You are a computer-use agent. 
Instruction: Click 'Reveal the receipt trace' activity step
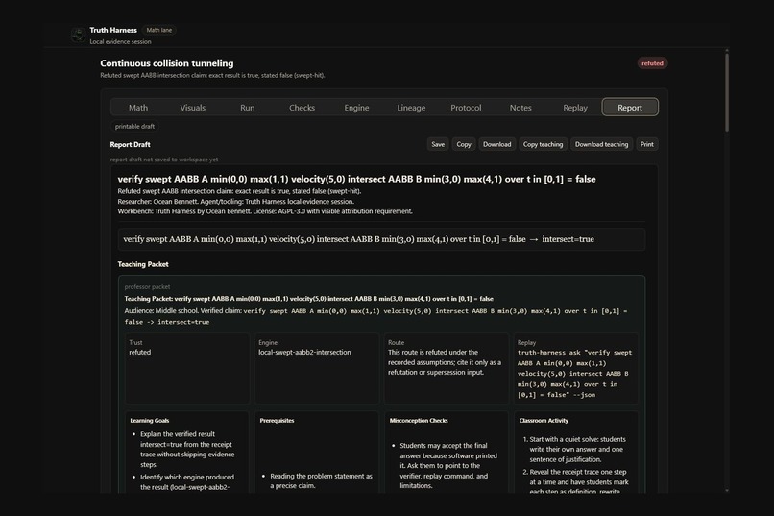coord(578,482)
